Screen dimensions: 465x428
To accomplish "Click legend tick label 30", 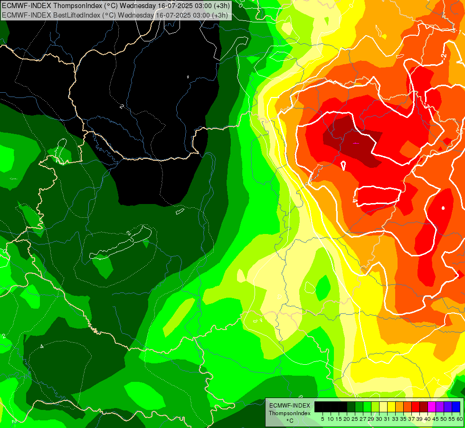I will (380, 419).
